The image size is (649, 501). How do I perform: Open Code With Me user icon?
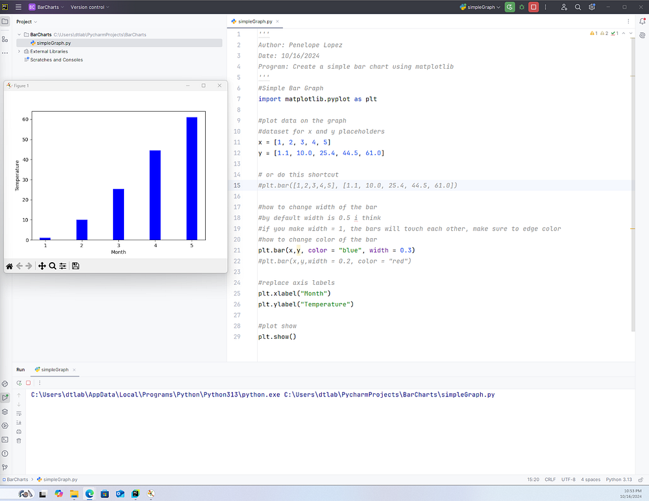[564, 7]
